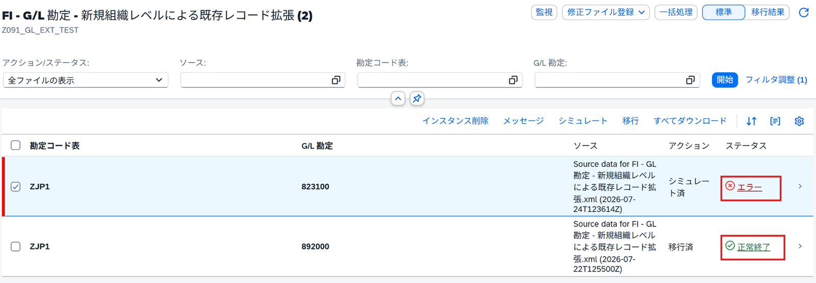816x283 pixels.
Task: Switch to the 移行結果 view
Action: (768, 12)
